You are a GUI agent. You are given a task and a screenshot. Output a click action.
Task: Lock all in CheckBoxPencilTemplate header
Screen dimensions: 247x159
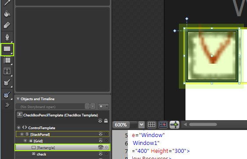[106, 121]
